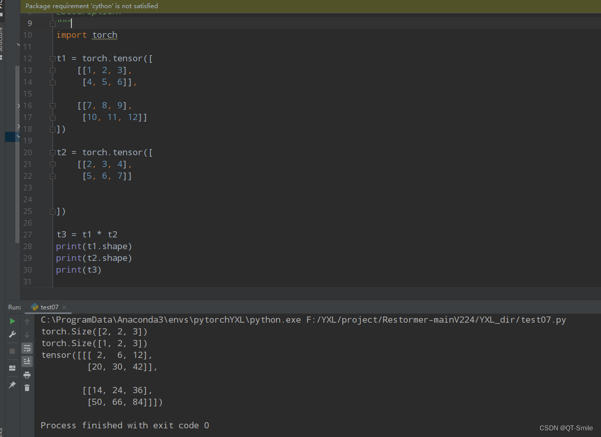Click the Python icon on test07 tab
Image resolution: width=601 pixels, height=437 pixels.
pyautogui.click(x=35, y=307)
